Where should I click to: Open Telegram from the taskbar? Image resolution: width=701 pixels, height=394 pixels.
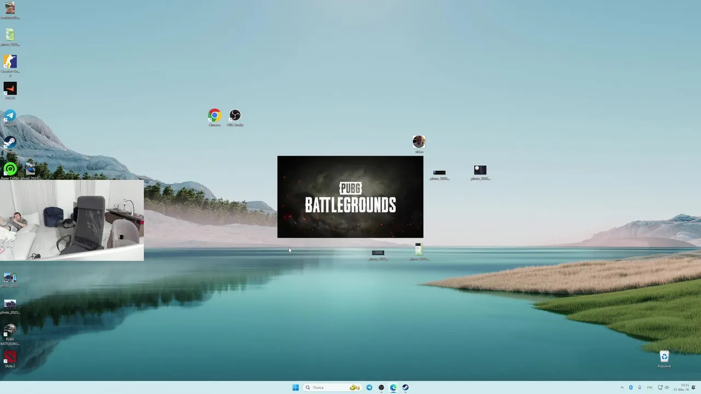pos(369,387)
